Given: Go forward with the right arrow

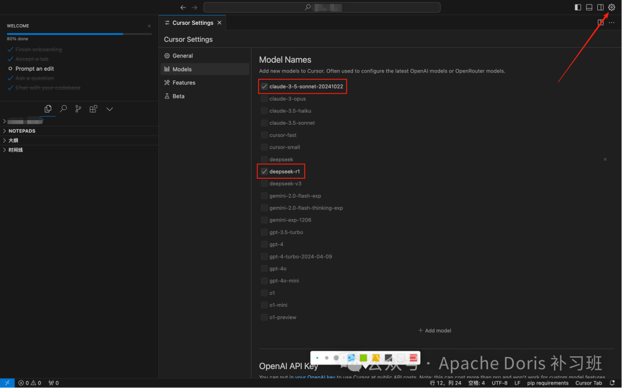Looking at the screenshot, I should tap(195, 7).
